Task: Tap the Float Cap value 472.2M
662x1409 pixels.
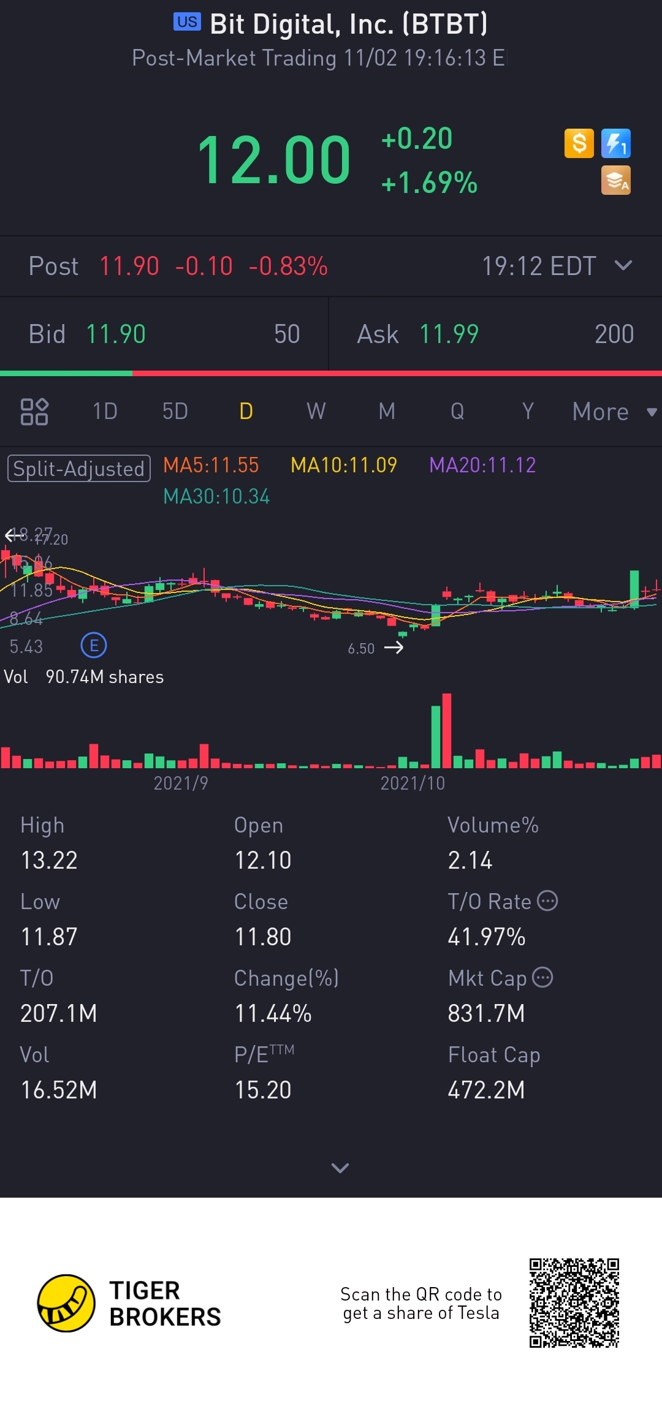Action: click(486, 1090)
